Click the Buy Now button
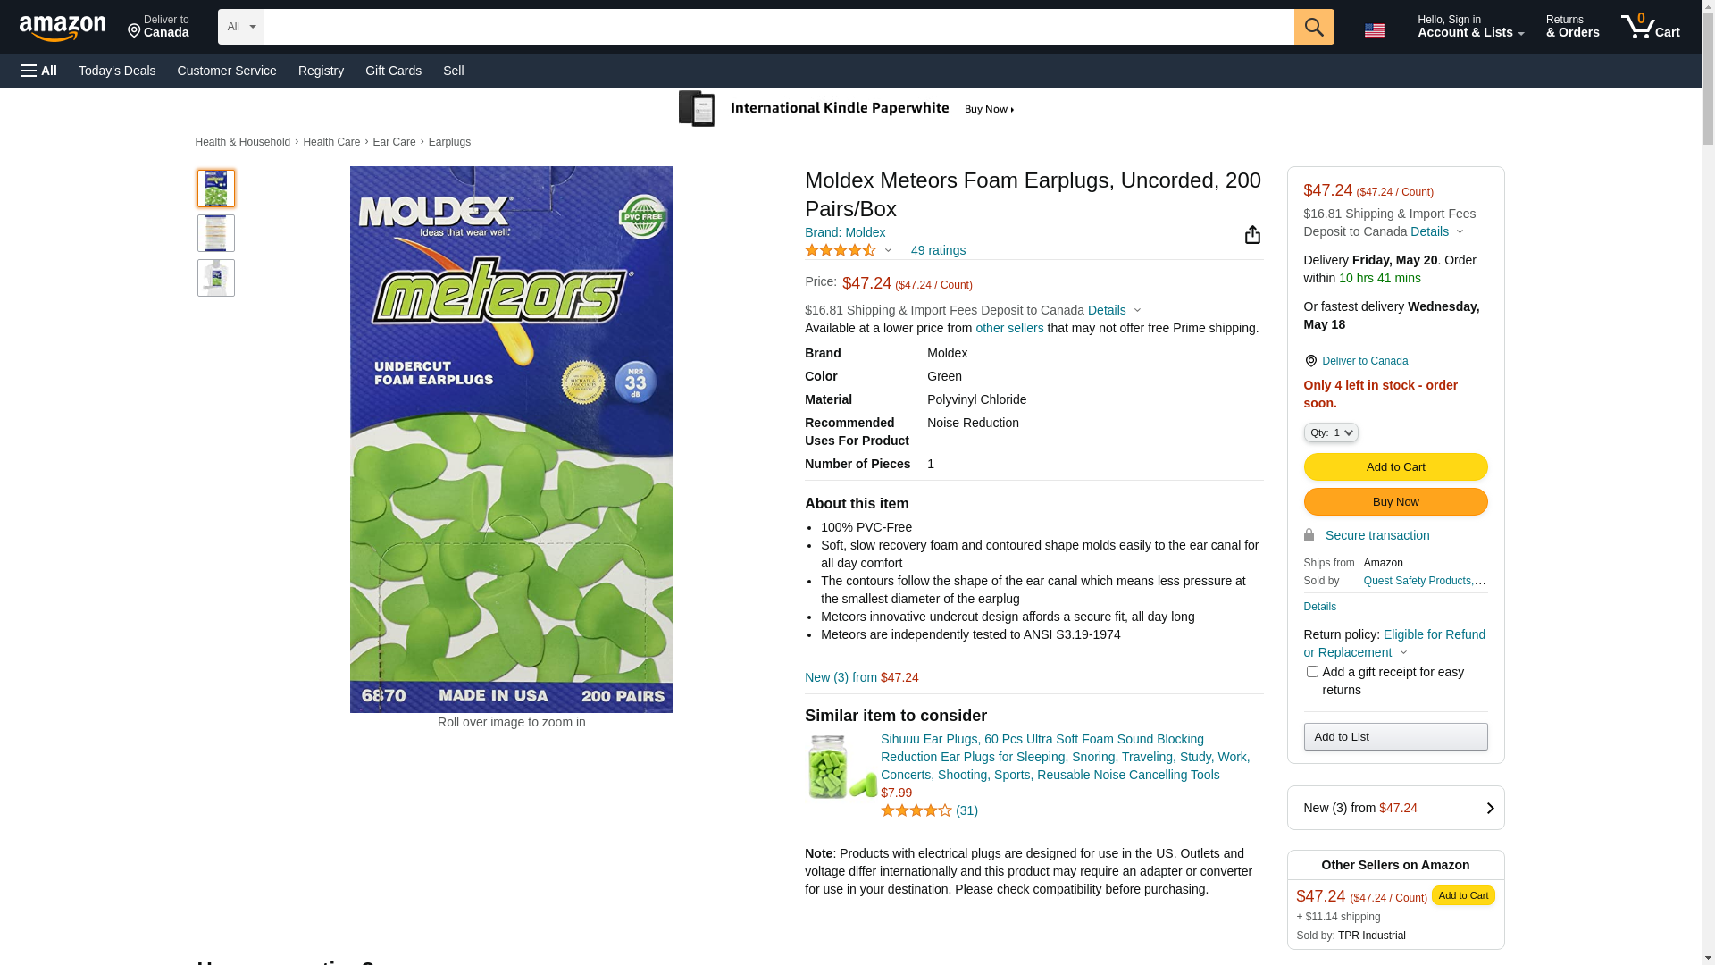This screenshot has width=1715, height=965. tap(1395, 502)
